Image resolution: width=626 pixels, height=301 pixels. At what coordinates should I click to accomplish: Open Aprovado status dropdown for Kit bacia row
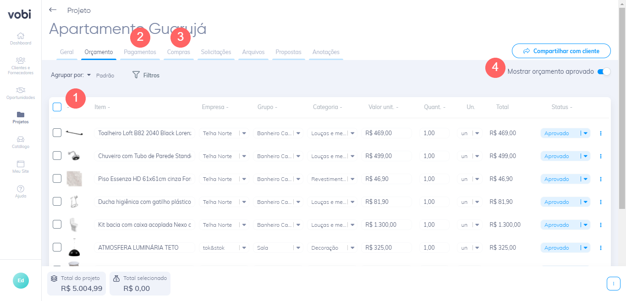tap(566, 225)
